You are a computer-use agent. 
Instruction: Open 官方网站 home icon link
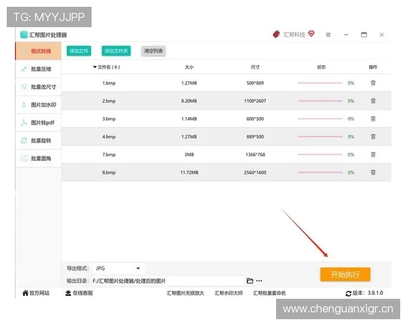pyautogui.click(x=35, y=293)
